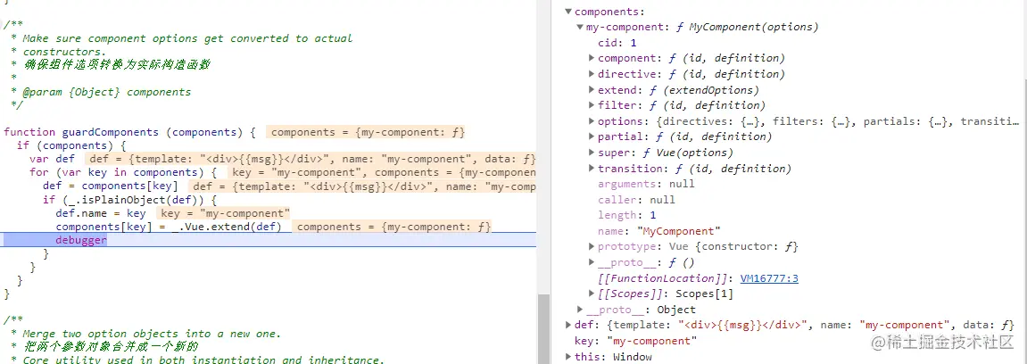Screen dimensions: 1027x364
Task: Collapse the components scope entry
Action: click(x=568, y=11)
